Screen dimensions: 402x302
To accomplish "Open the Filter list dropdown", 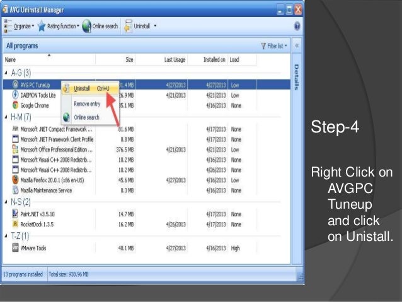I will [x=274, y=46].
